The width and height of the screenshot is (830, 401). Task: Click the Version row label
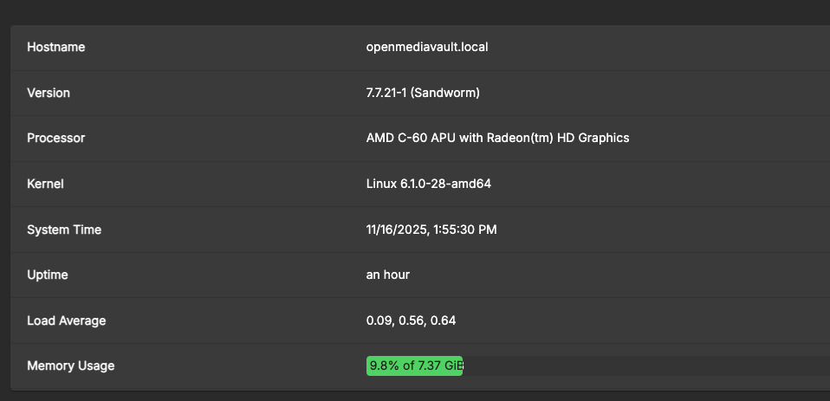click(49, 93)
